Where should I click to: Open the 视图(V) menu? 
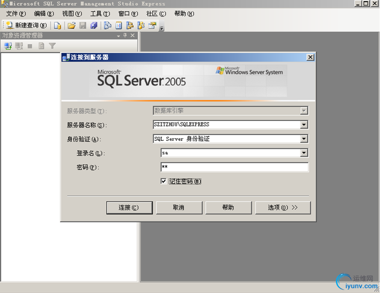[x=72, y=14]
